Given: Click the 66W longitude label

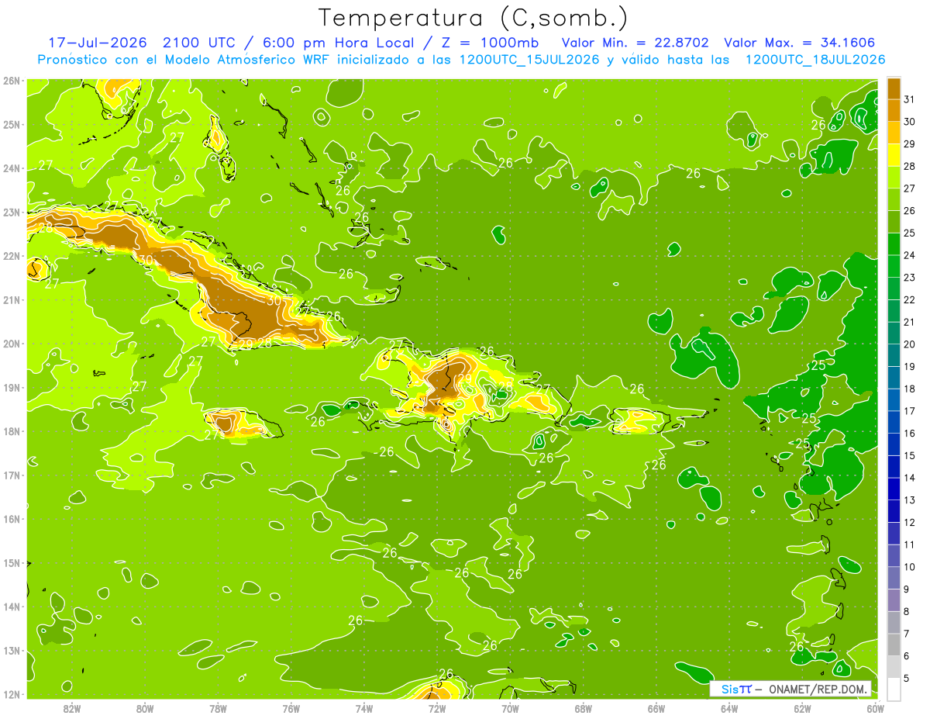Looking at the screenshot, I should [x=656, y=708].
